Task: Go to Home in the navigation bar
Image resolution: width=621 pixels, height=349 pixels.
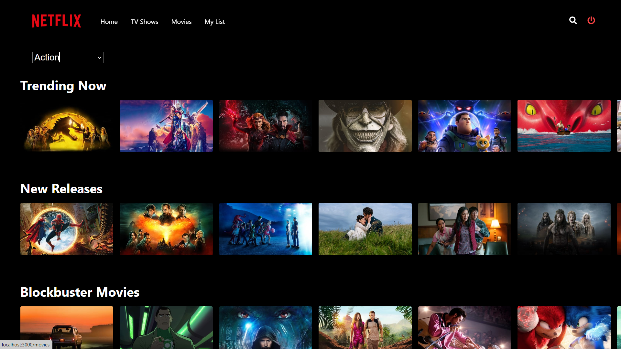Action: click(x=109, y=22)
